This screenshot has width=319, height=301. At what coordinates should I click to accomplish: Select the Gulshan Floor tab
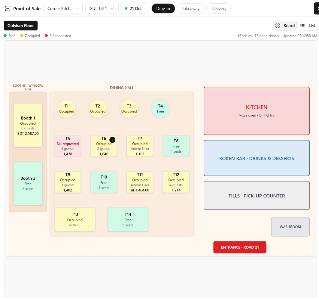click(x=21, y=26)
